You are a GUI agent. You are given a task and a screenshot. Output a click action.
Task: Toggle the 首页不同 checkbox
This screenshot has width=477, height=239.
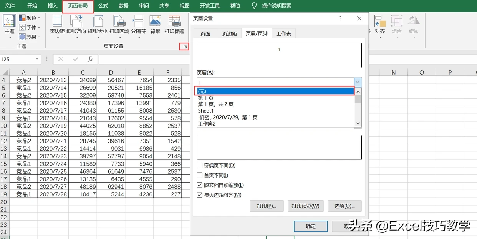[x=200, y=175]
